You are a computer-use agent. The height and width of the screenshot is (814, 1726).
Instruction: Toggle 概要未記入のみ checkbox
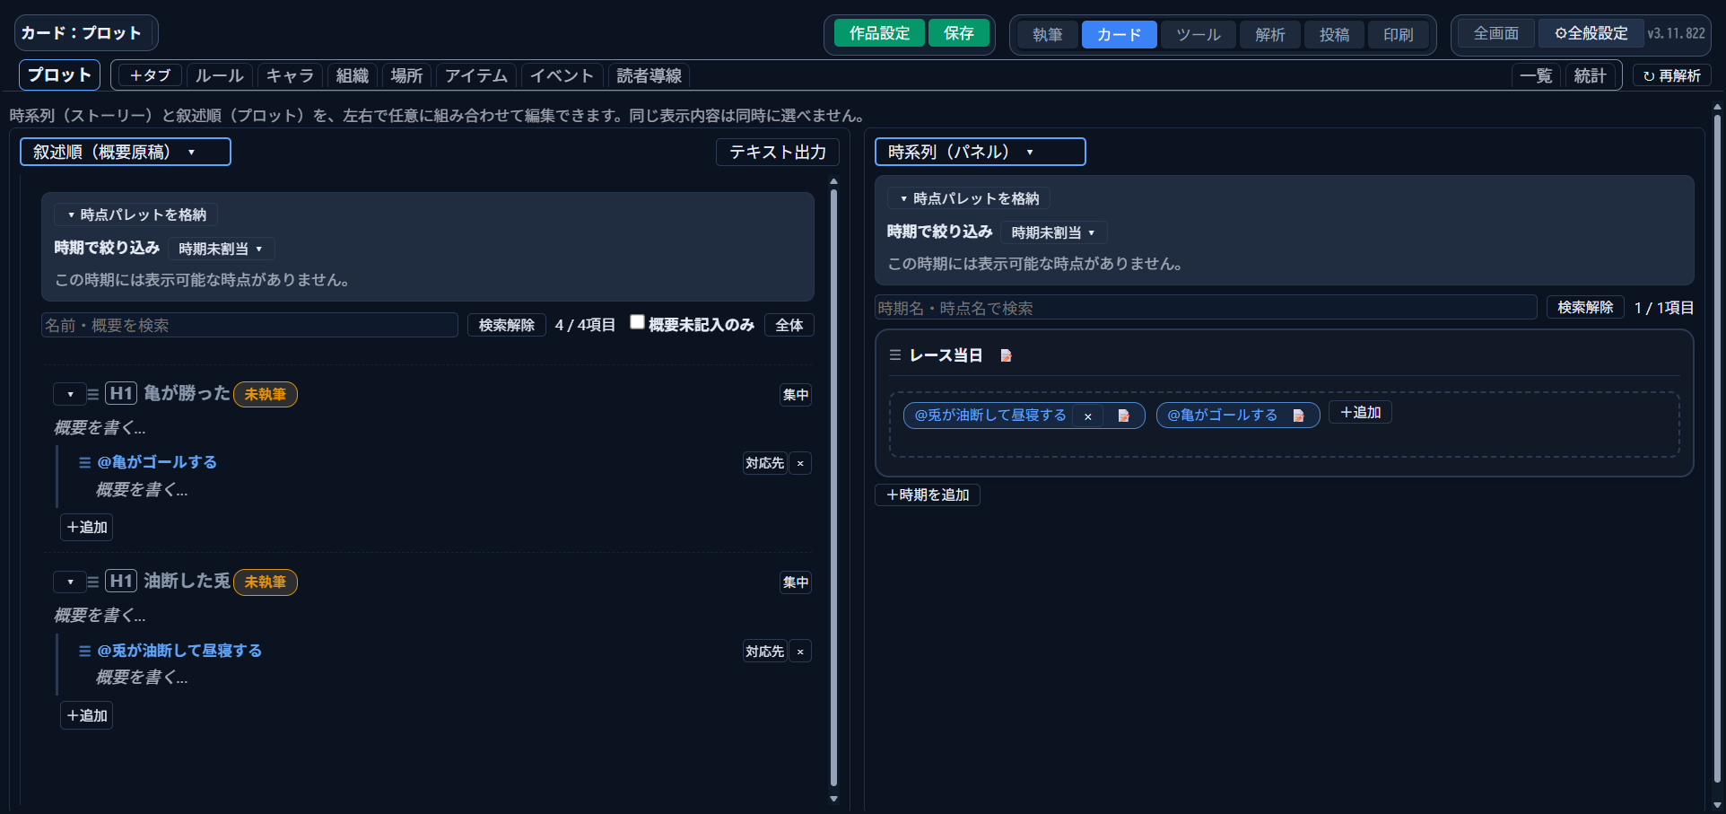coord(637,322)
